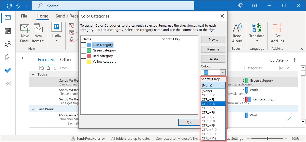Viewport: 306px width, 142px height.
Task: Click the green checkmark on Mockuuups message
Action: pyautogui.click(x=288, y=119)
